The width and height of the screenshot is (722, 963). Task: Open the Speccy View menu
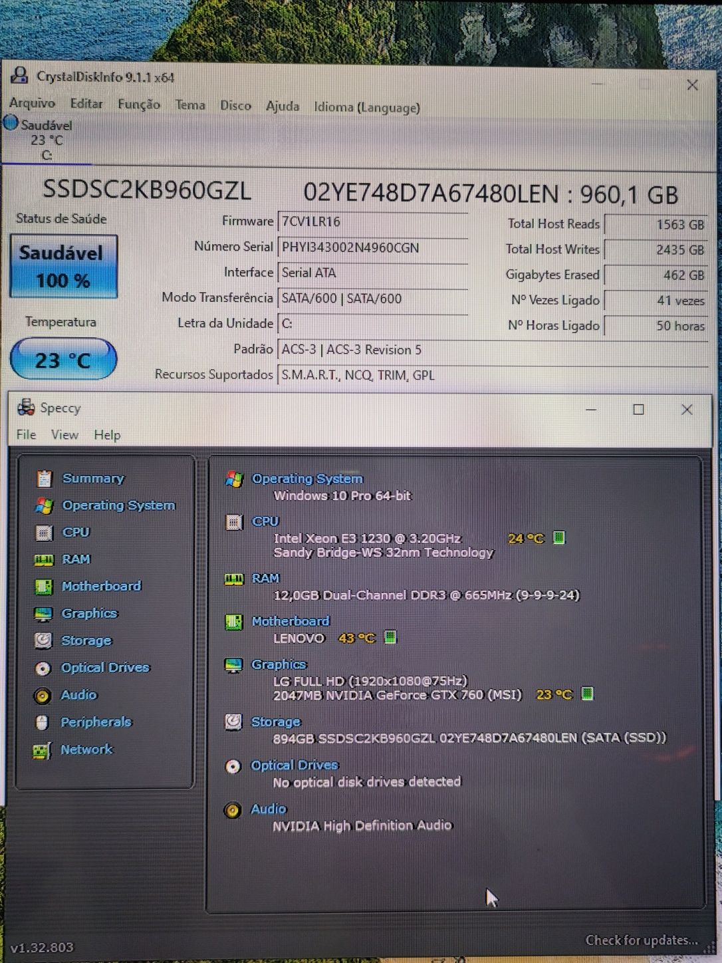click(64, 434)
